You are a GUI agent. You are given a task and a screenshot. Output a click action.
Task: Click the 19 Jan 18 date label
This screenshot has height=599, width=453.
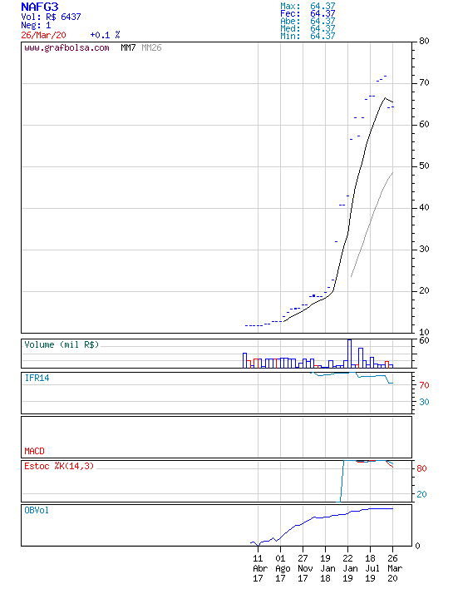(x=326, y=568)
